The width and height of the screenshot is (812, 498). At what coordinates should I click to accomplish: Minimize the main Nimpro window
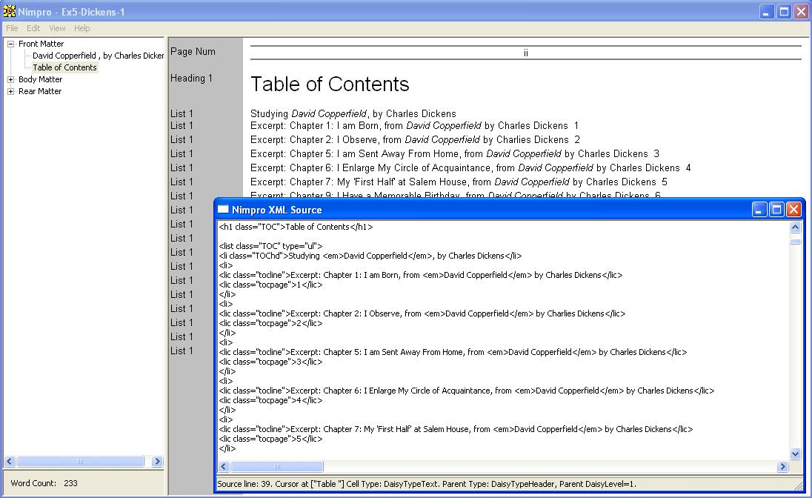click(767, 11)
